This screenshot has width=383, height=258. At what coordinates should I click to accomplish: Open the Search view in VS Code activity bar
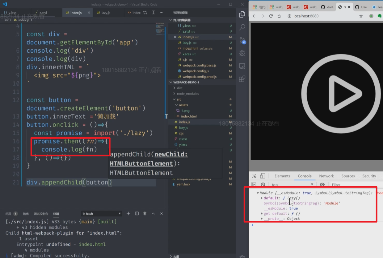pyautogui.click(x=242, y=27)
